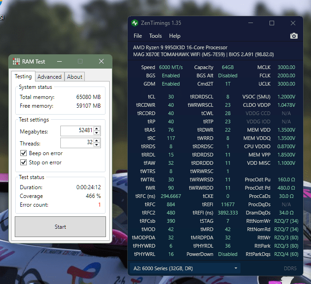Click the tRC value 117
Image resolution: width=311 pixels, height=284 pixels.
[171, 138]
